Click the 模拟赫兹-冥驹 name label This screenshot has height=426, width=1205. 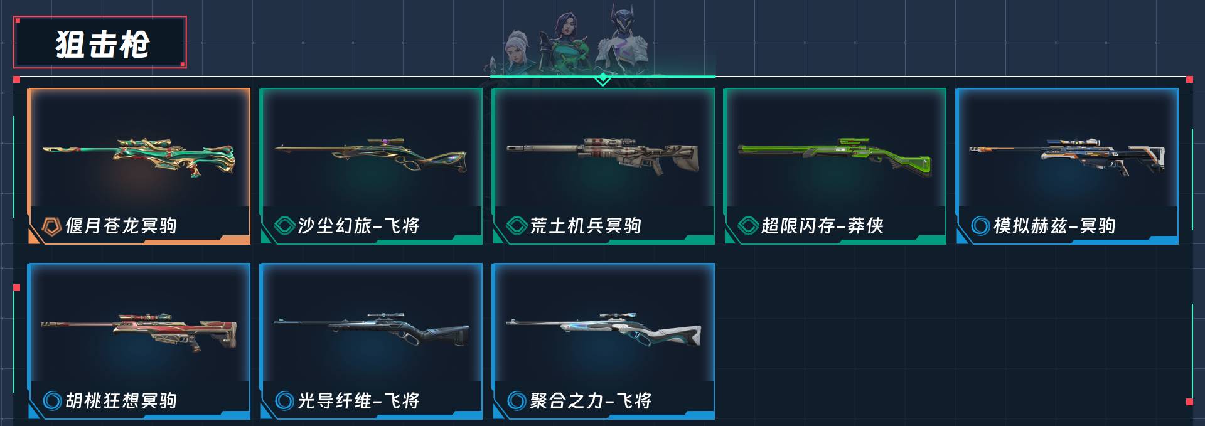(x=1054, y=225)
